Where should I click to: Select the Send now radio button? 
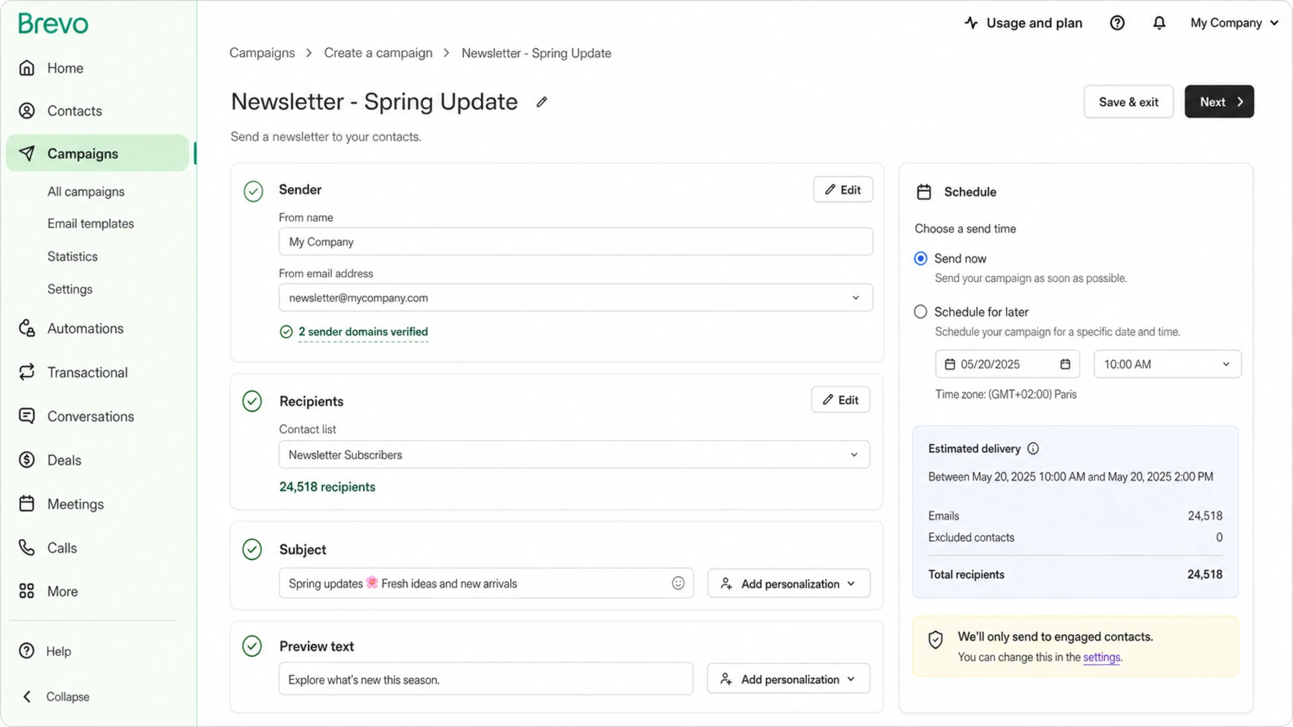pos(921,258)
